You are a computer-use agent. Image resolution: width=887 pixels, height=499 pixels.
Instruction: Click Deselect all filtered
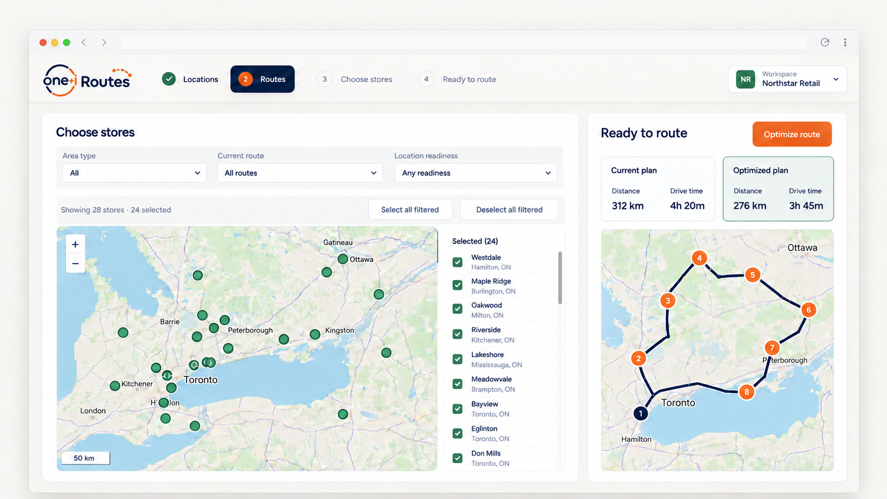509,209
